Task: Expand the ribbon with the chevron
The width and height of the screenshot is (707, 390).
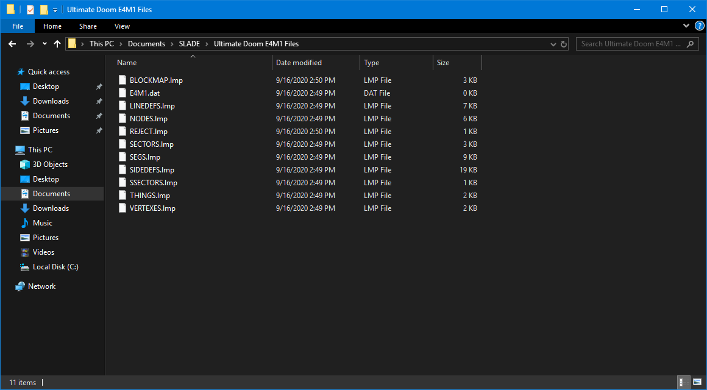Action: [x=686, y=26]
